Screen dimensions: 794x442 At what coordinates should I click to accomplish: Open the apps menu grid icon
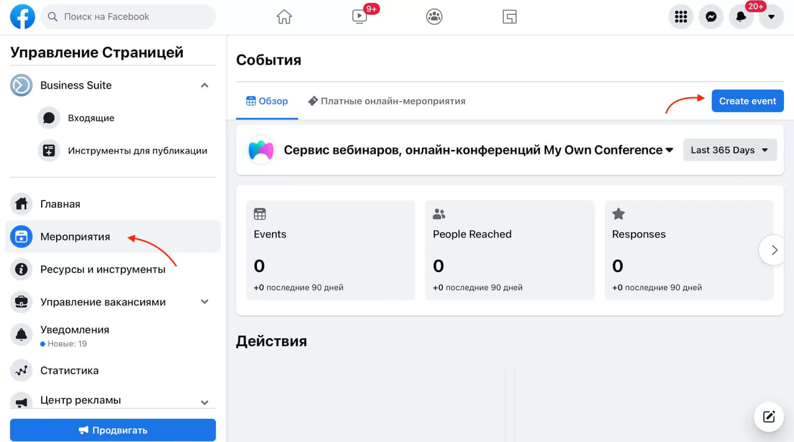pyautogui.click(x=681, y=17)
